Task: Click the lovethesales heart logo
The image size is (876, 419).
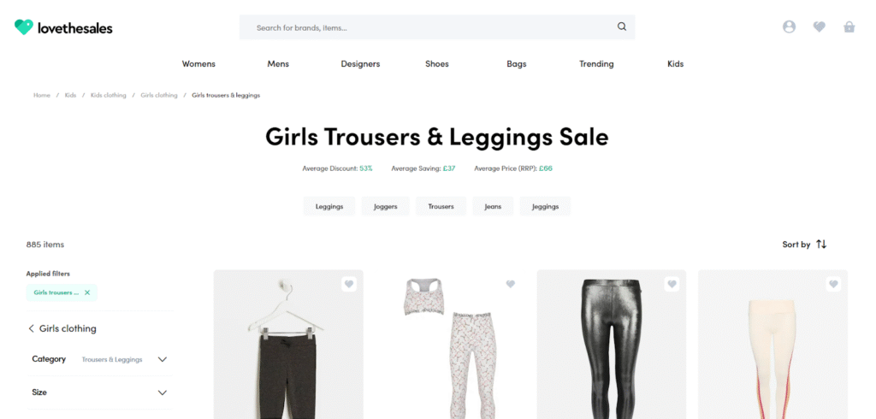Action: point(23,27)
